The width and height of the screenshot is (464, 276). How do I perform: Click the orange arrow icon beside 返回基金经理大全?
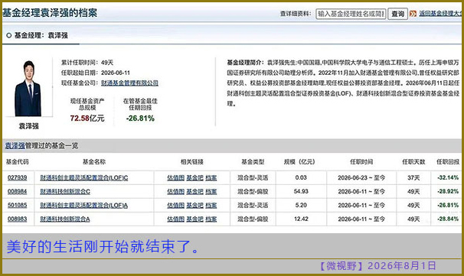pyautogui.click(x=413, y=14)
